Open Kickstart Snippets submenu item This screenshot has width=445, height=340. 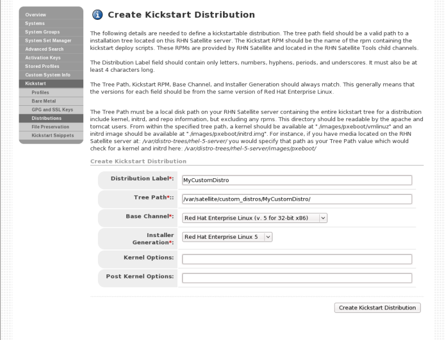coord(53,136)
